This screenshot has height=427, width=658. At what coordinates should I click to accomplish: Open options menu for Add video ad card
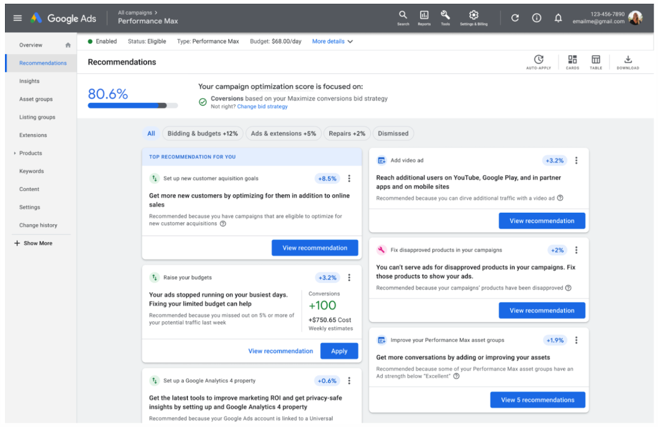coord(576,161)
